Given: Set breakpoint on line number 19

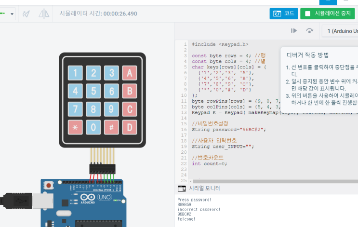Looking at the screenshot, I should tap(184, 147).
